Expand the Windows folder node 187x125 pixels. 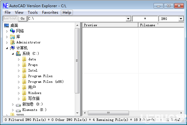19,93
